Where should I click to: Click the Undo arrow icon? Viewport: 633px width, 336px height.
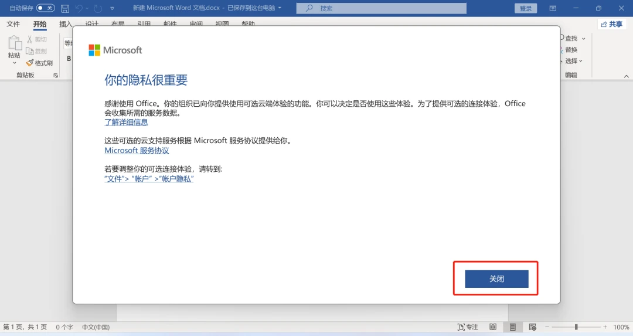point(79,8)
